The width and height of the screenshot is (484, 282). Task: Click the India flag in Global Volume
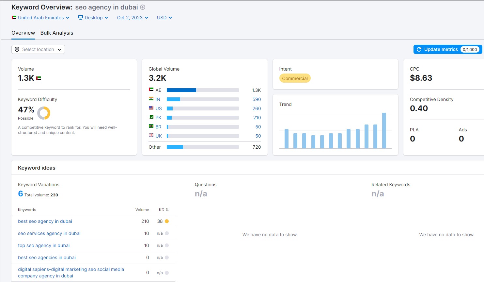point(151,99)
